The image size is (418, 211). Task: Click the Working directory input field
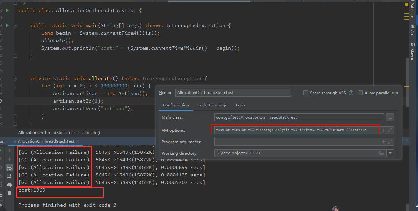300,153
